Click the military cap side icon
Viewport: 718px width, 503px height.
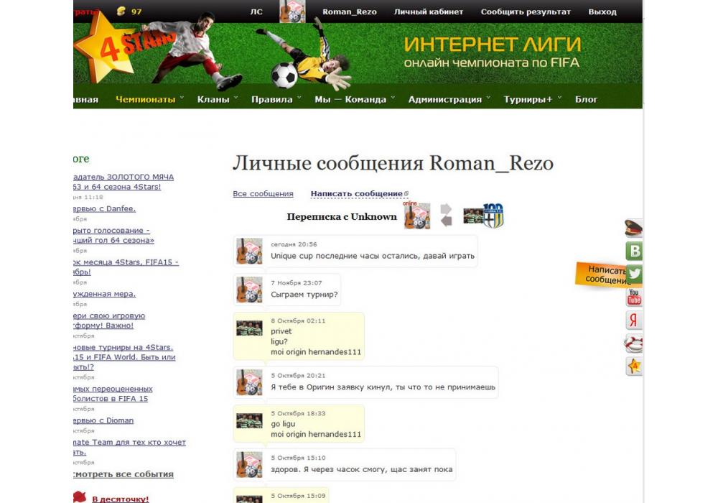coord(634,228)
